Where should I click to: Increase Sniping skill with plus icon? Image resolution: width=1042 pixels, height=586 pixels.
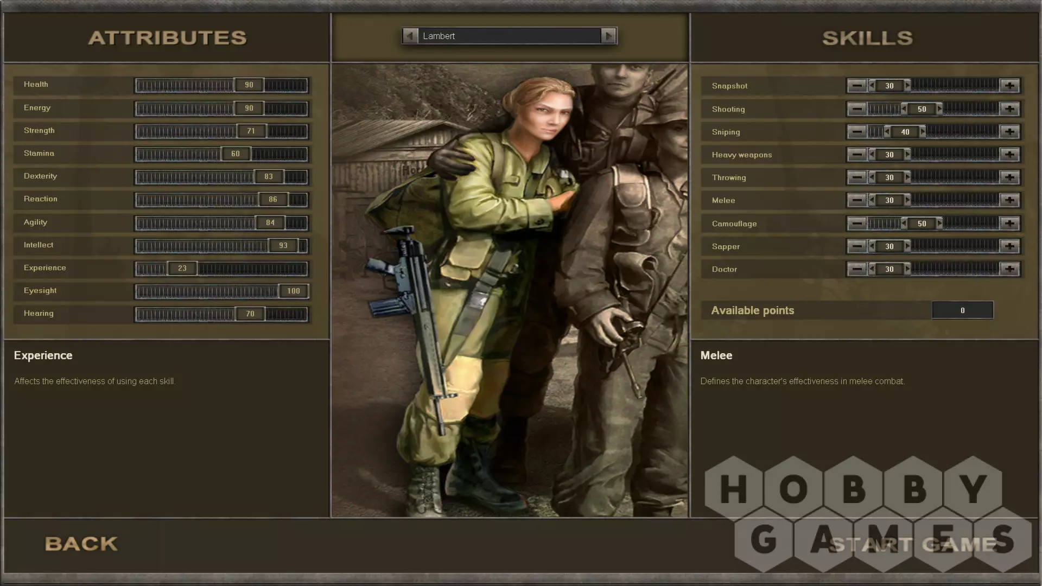1009,132
